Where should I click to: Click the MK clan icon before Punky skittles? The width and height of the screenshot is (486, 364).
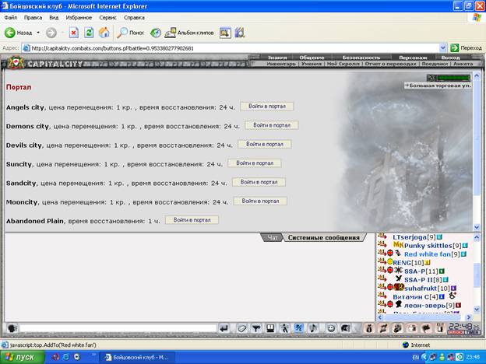[x=398, y=245]
